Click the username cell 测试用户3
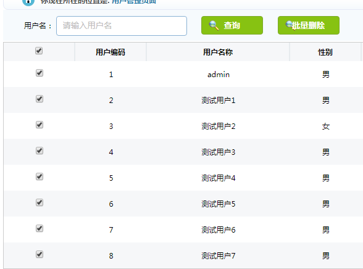The width and height of the screenshot is (363, 269). point(219,152)
